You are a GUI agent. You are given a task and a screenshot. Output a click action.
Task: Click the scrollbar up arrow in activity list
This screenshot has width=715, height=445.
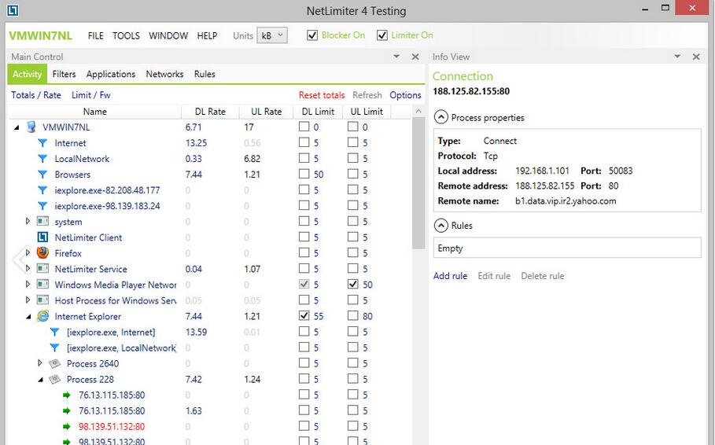[x=418, y=112]
